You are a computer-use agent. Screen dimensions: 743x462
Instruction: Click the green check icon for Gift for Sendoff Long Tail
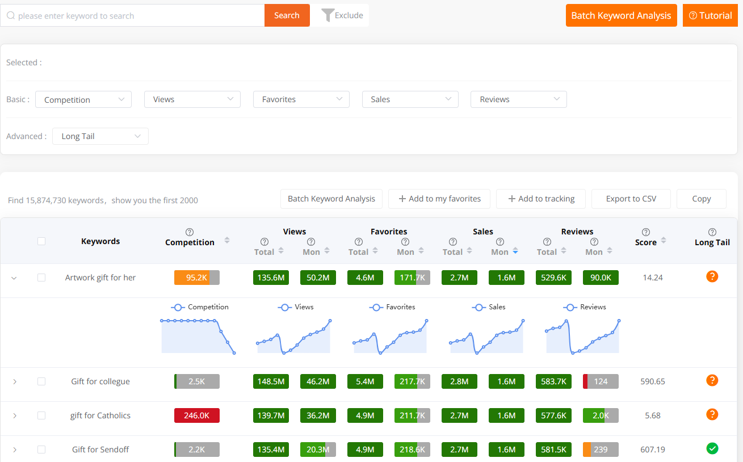(712, 448)
